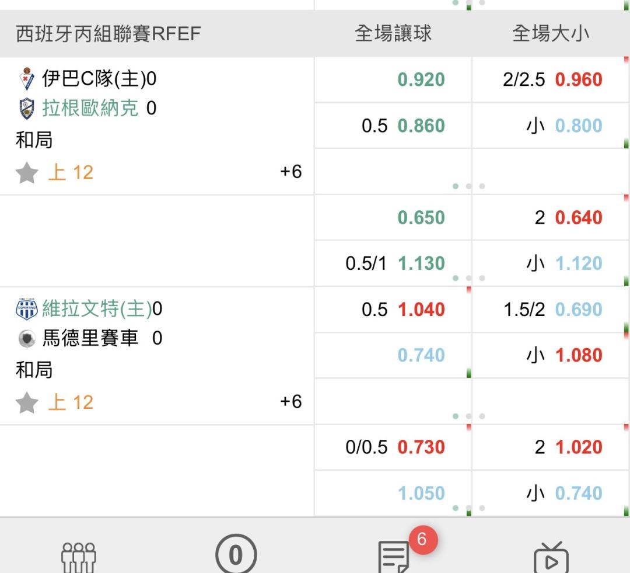Screen dimensions: 630x573
Task: Open the live TV icon in bottom bar
Action: (x=551, y=557)
